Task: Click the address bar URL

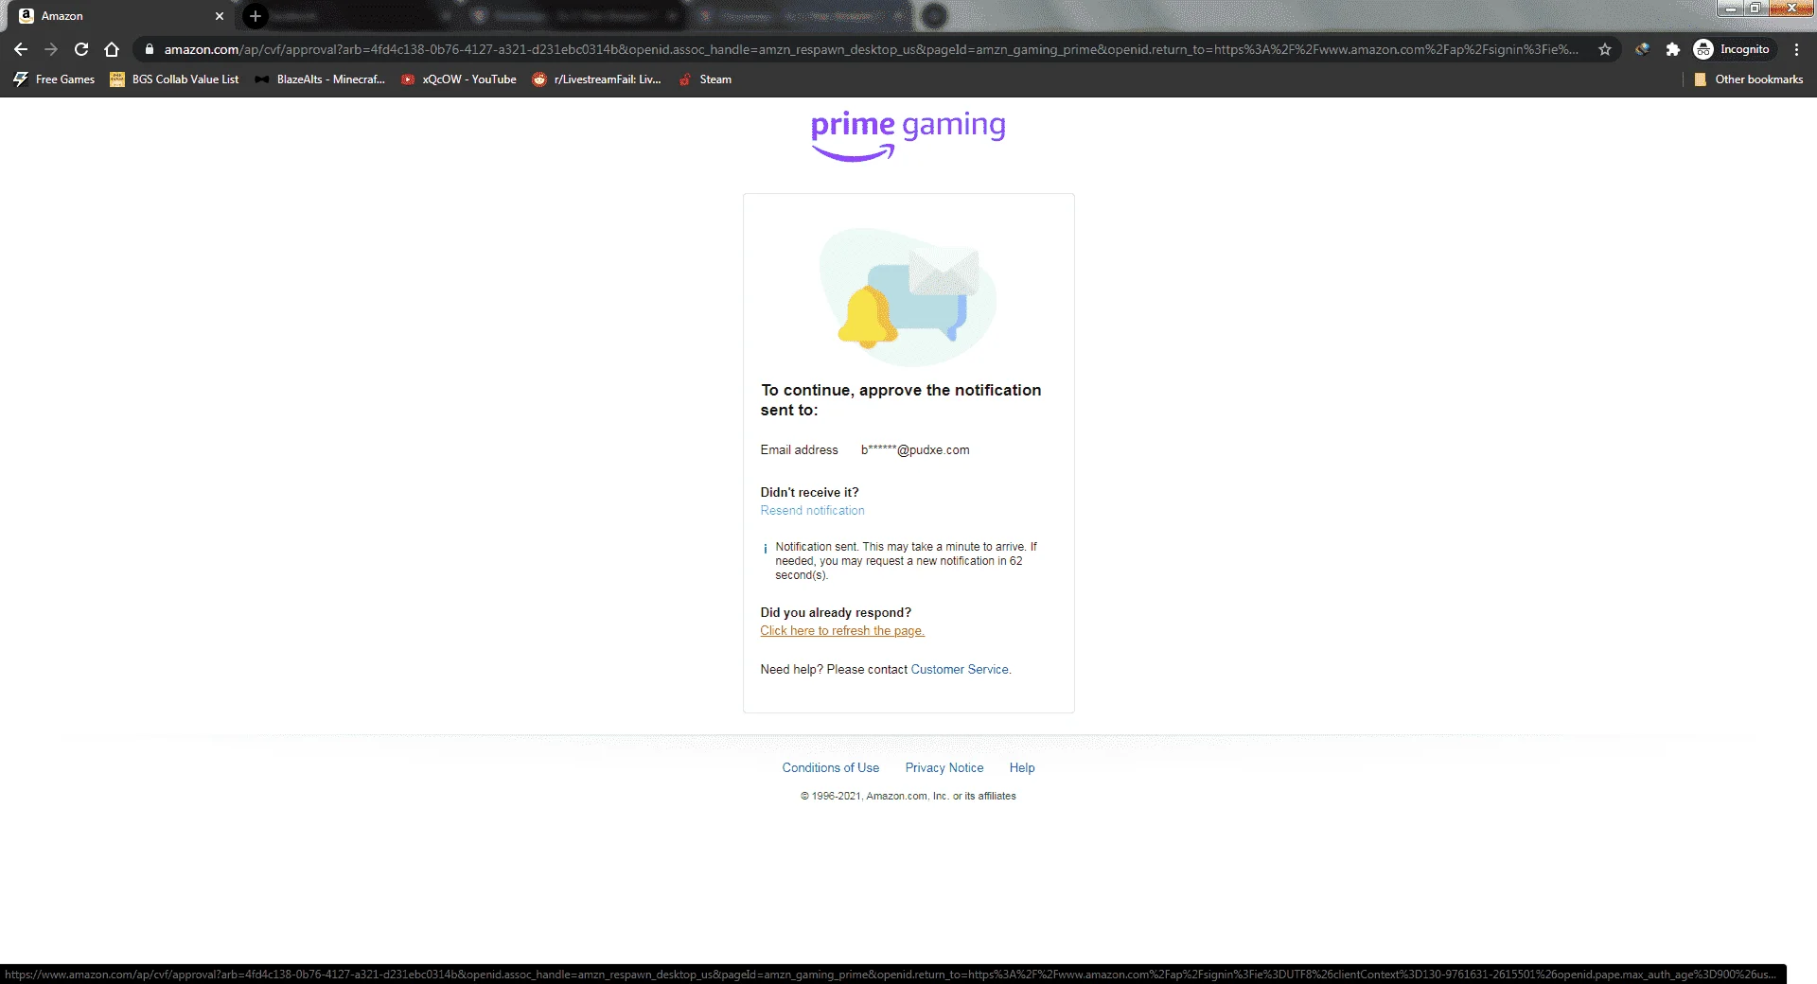Action: click(871, 49)
